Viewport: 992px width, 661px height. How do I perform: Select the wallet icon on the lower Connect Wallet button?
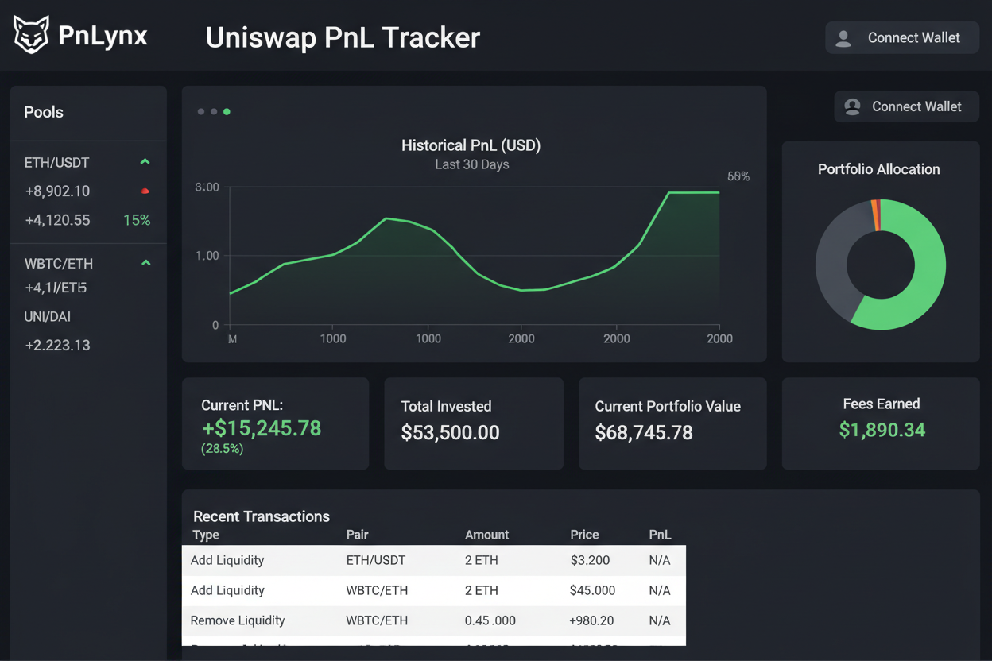coord(851,106)
